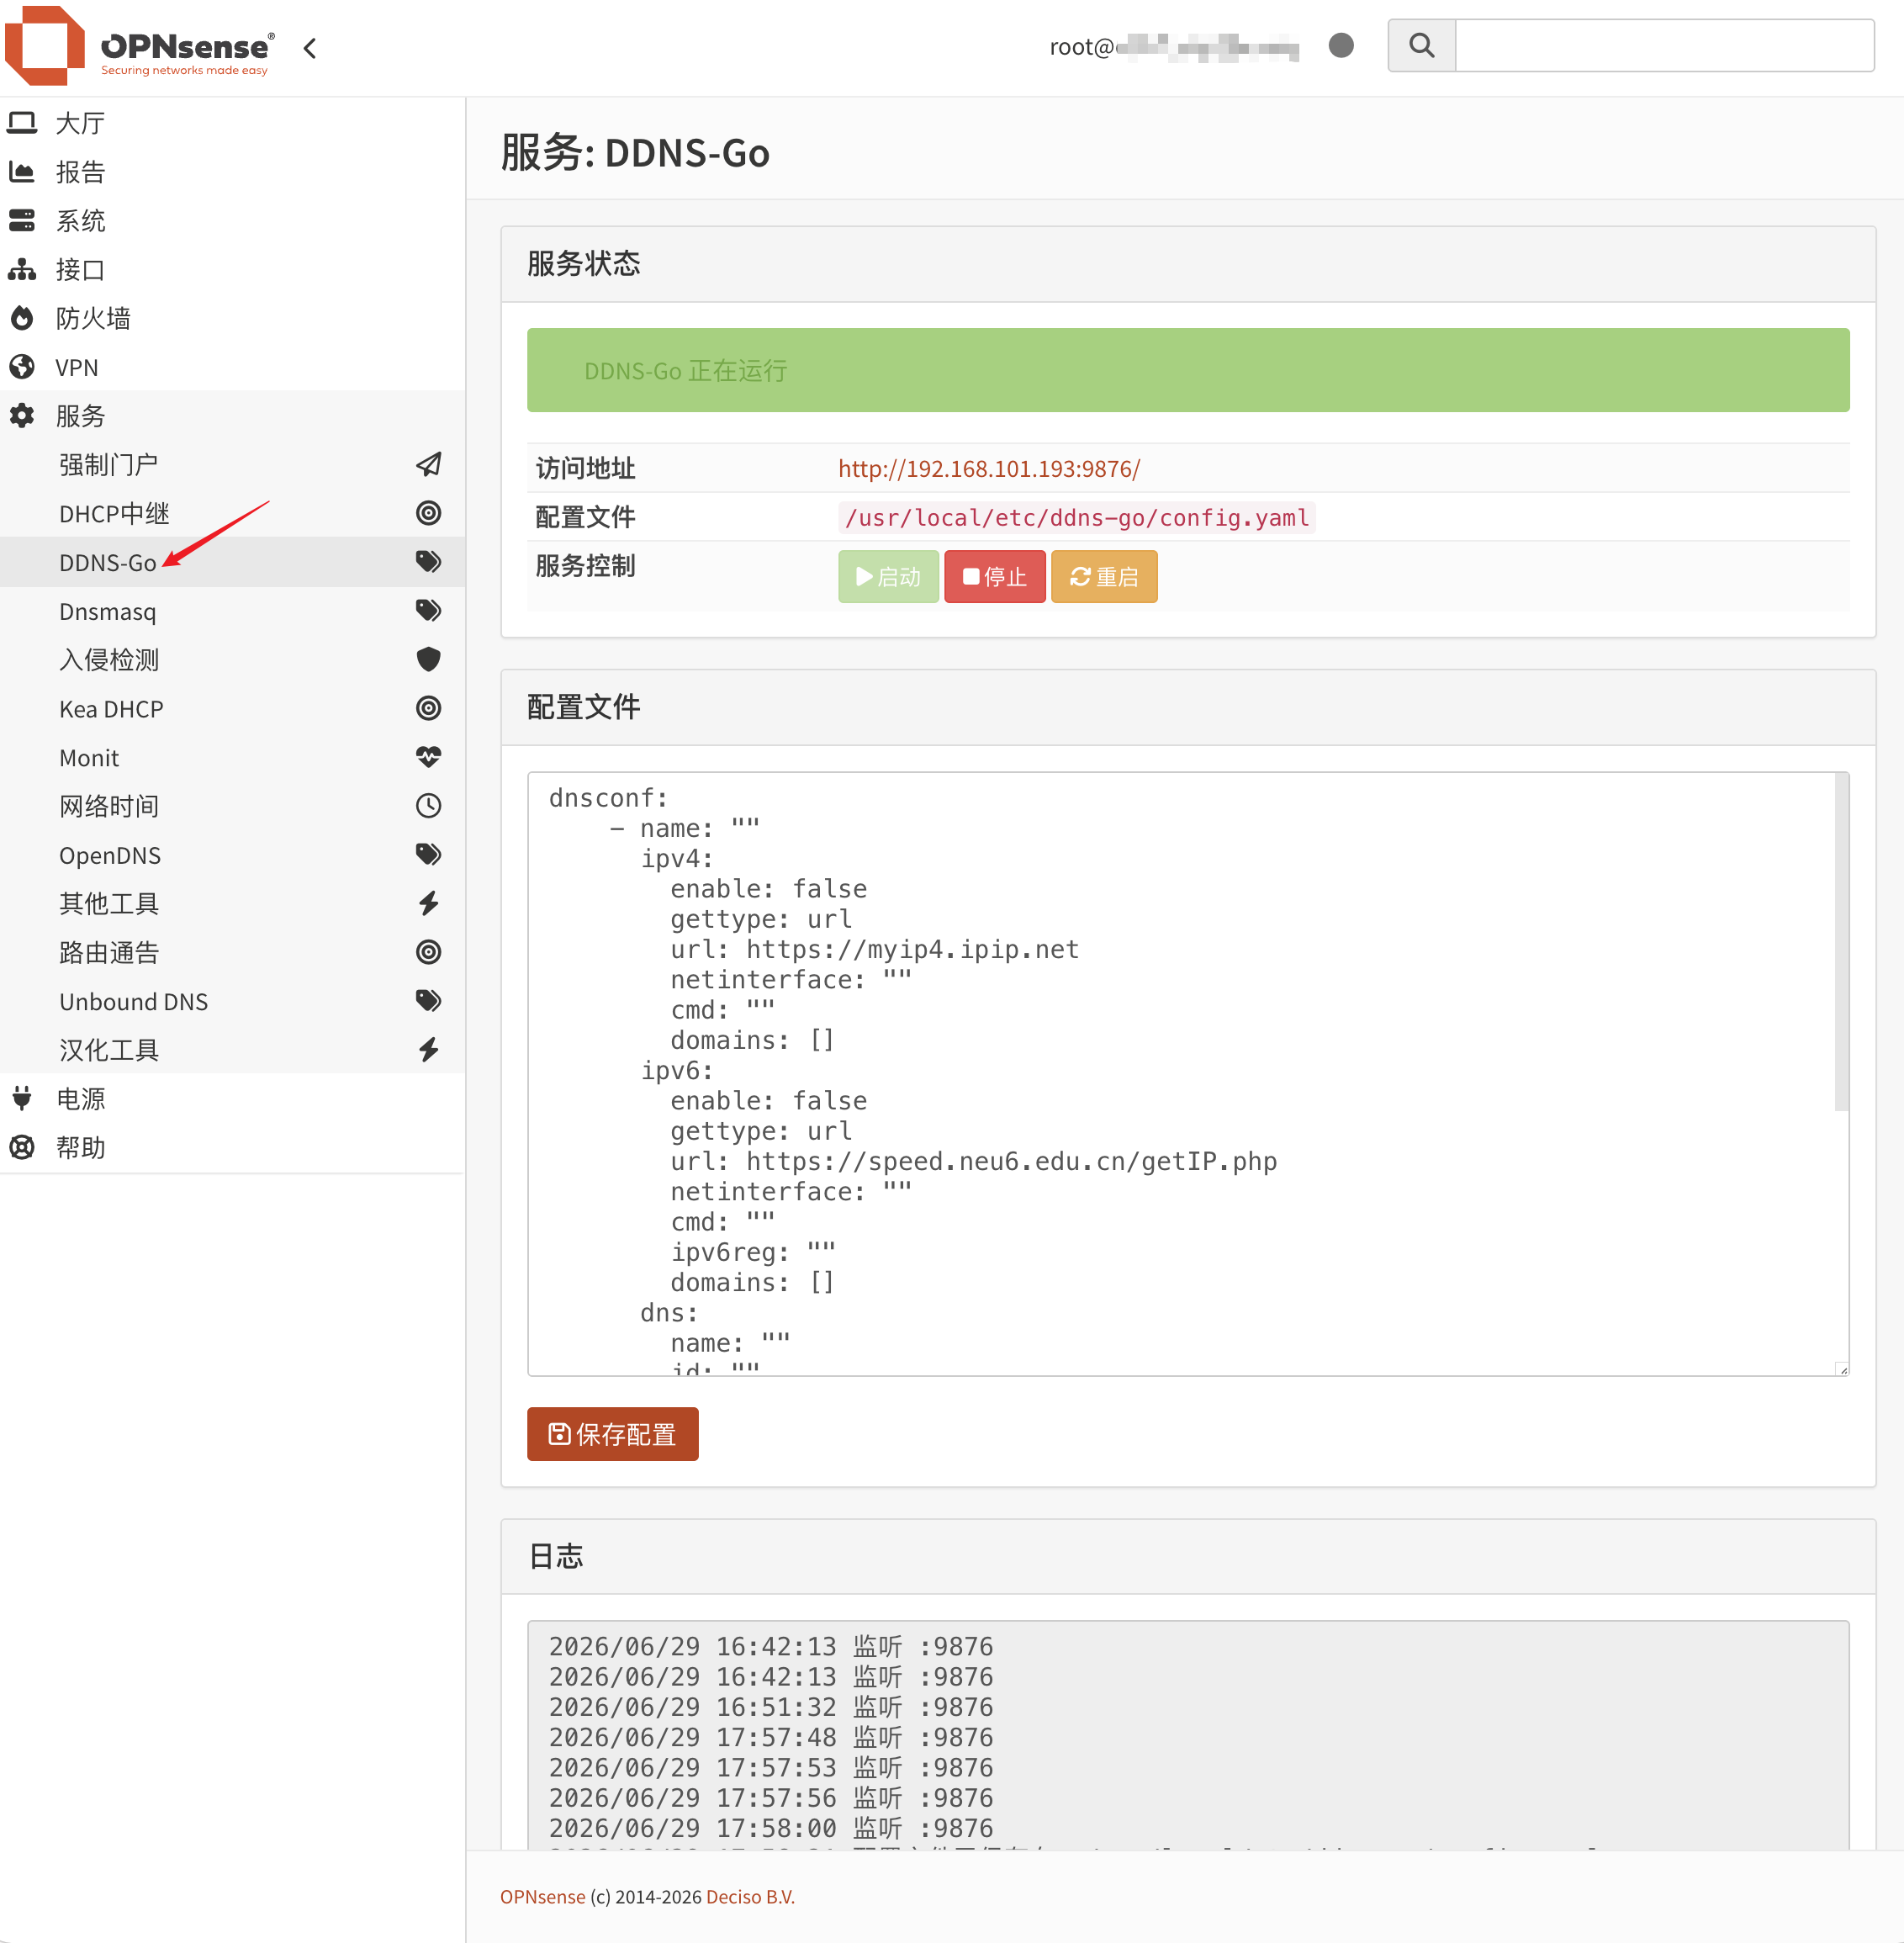Open the 防火墙 menu

[232, 318]
